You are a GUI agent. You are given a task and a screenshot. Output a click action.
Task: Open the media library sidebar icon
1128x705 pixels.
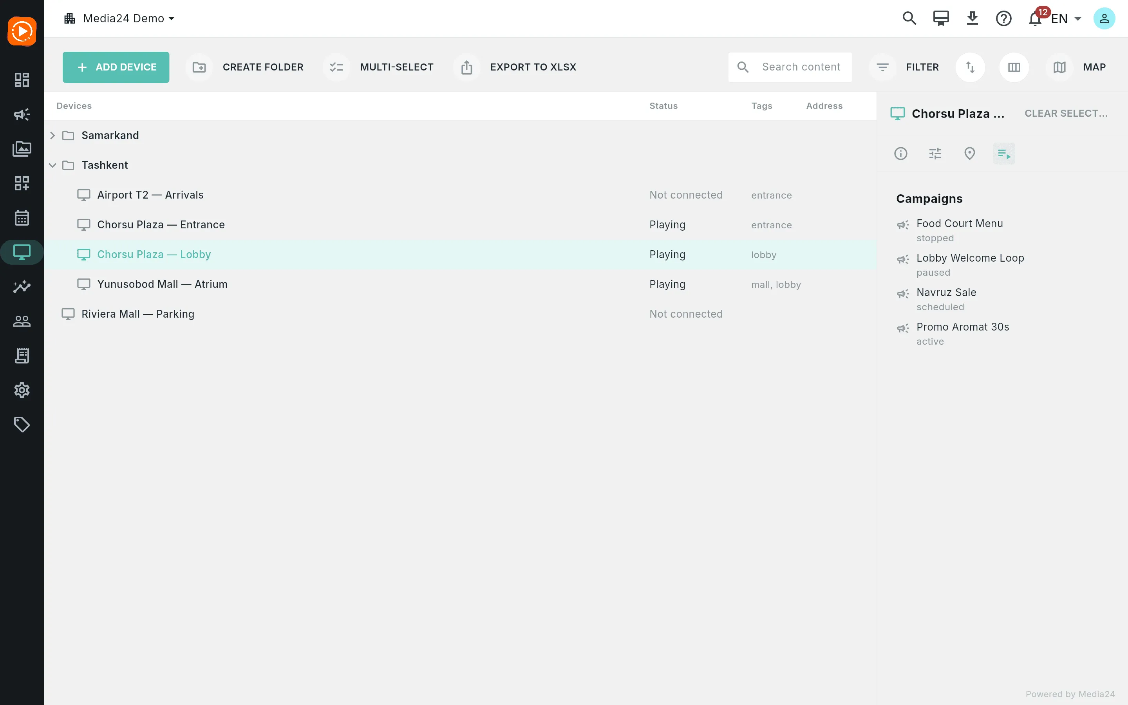pos(22,149)
